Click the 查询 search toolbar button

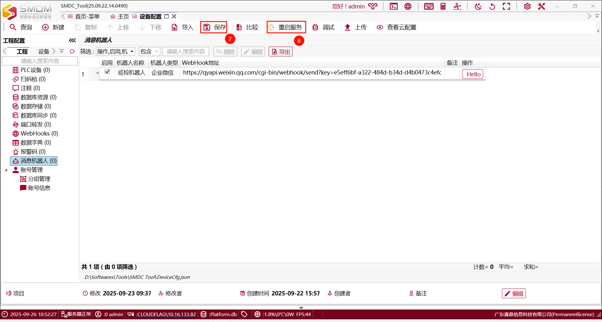[x=21, y=27]
